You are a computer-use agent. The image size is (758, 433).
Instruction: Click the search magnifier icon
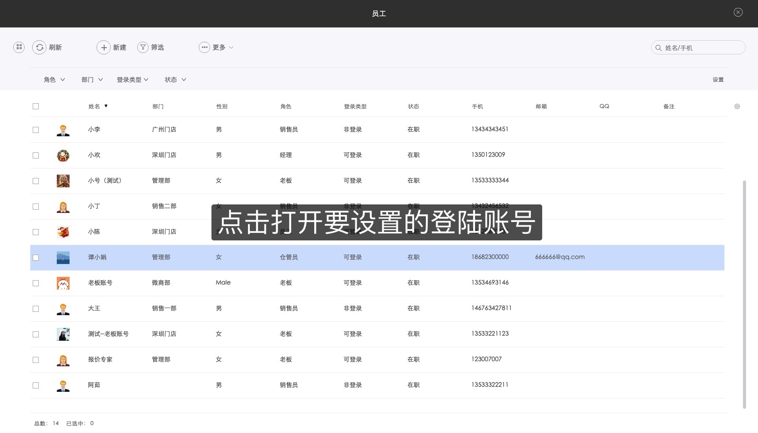coord(658,48)
